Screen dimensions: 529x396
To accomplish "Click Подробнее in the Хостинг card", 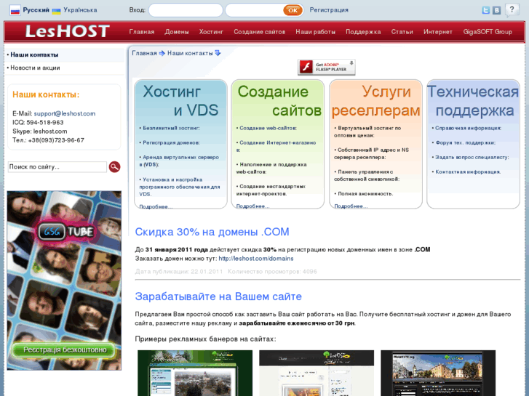I will [156, 206].
